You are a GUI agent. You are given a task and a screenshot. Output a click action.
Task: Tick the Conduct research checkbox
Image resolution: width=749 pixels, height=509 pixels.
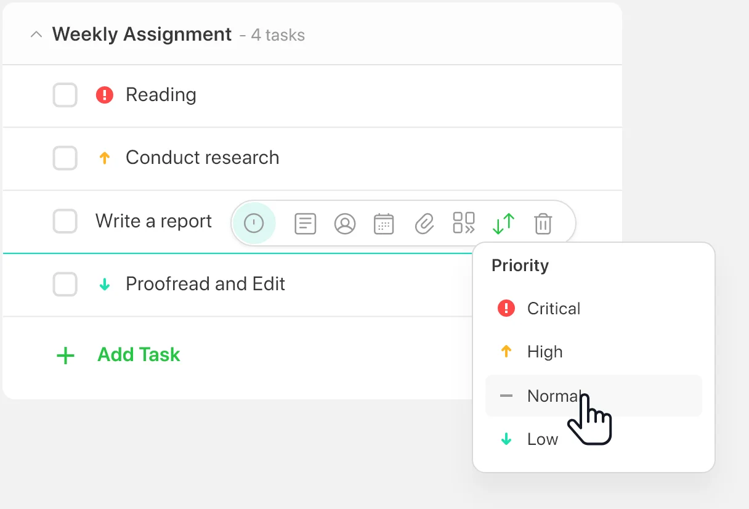tap(65, 158)
